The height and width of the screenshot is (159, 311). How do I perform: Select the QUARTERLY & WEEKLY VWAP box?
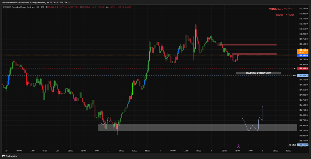pos(258,73)
